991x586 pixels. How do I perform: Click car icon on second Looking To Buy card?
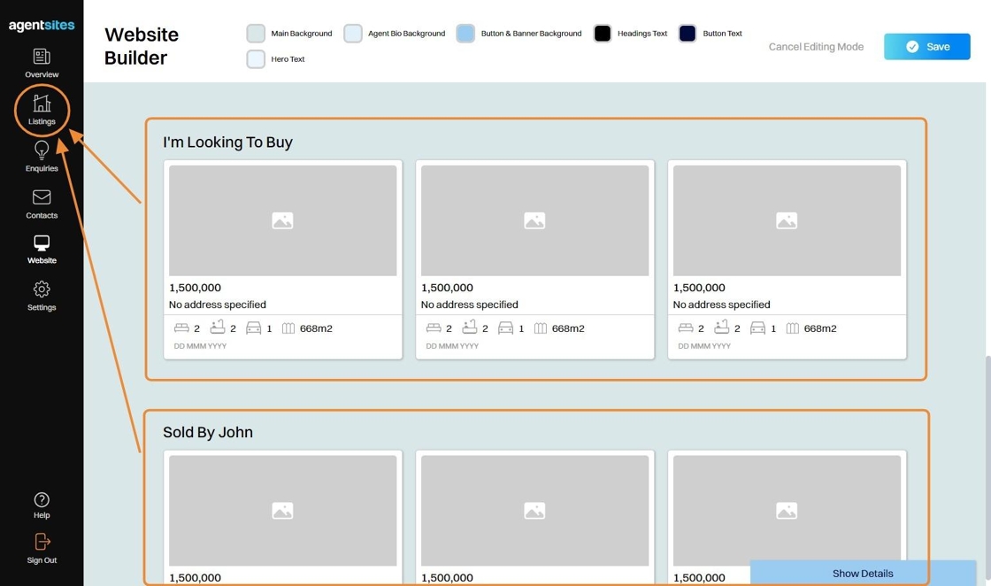click(505, 328)
